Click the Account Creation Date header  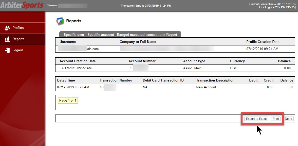pos(78,61)
